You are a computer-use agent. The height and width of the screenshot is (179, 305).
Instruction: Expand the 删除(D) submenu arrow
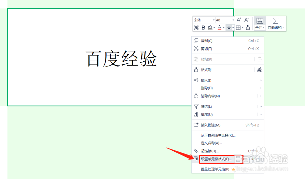(261, 88)
